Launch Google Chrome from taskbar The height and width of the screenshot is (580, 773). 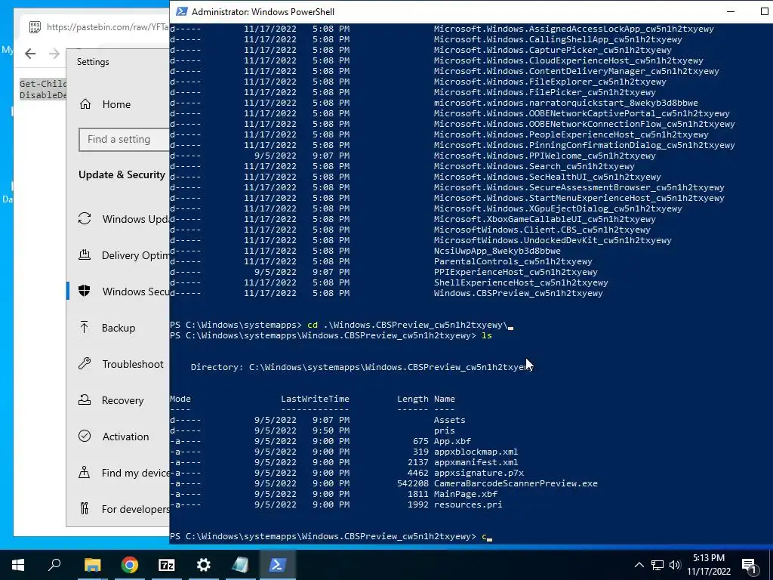pyautogui.click(x=130, y=565)
